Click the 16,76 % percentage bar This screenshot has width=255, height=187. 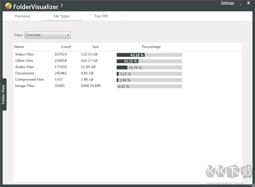click(149, 68)
